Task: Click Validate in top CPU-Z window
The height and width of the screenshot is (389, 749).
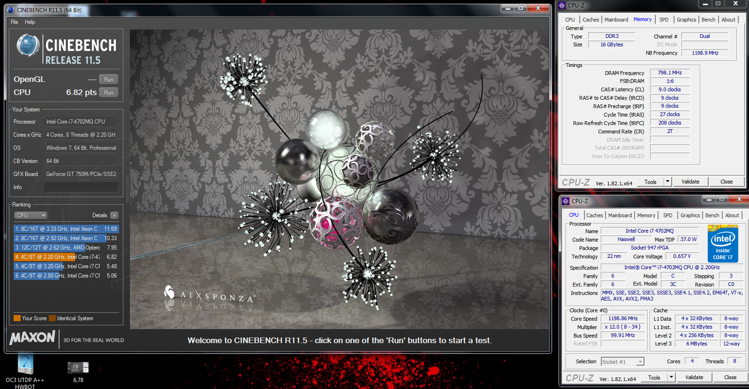Action: click(690, 182)
